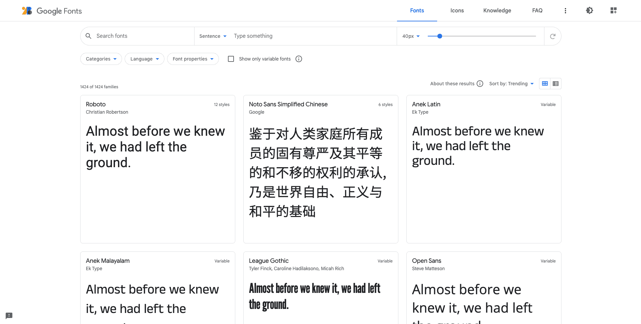Open the more options vertical dots menu
The height and width of the screenshot is (324, 641).
pos(565,11)
